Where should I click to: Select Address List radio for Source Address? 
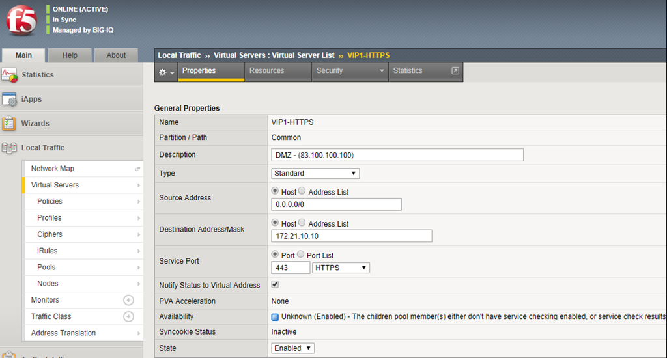[302, 191]
